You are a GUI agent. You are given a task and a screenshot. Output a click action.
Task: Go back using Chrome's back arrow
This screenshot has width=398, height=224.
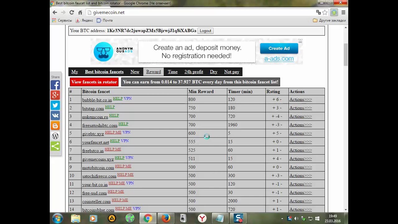pyautogui.click(x=55, y=12)
